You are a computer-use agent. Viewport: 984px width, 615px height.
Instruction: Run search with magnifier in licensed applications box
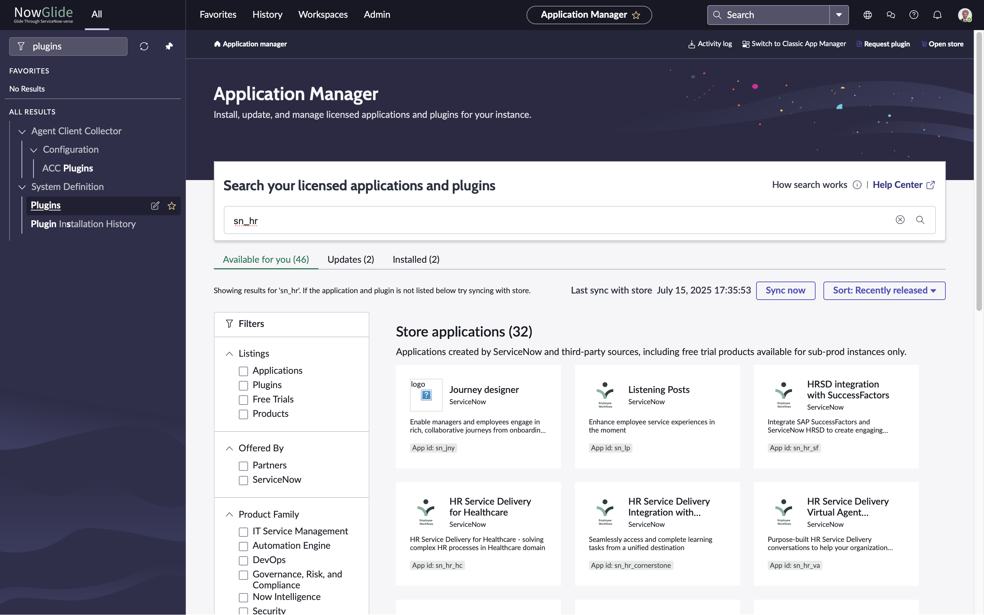click(x=920, y=220)
